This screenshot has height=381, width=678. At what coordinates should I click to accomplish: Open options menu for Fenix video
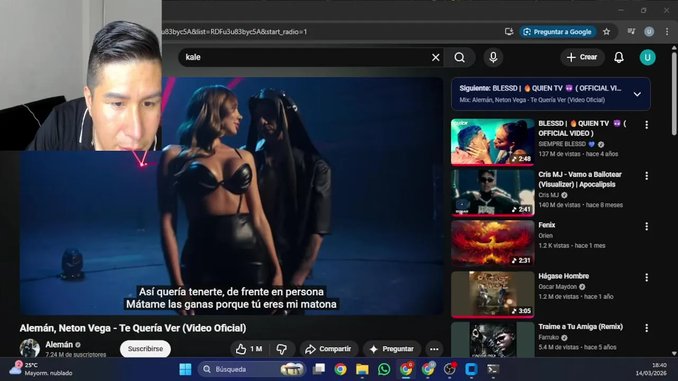(646, 226)
